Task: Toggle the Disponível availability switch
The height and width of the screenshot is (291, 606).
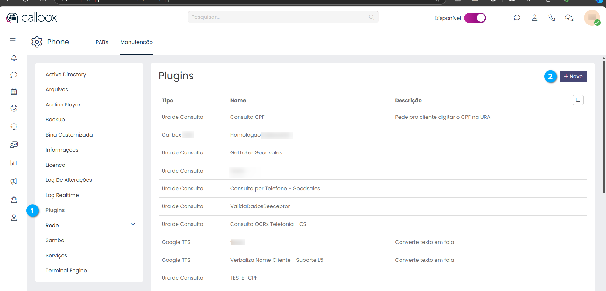Action: tap(475, 18)
